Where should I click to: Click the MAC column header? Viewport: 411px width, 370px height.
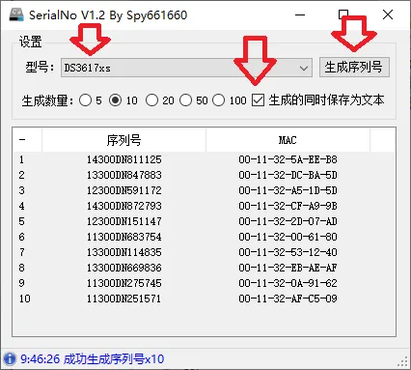288,140
